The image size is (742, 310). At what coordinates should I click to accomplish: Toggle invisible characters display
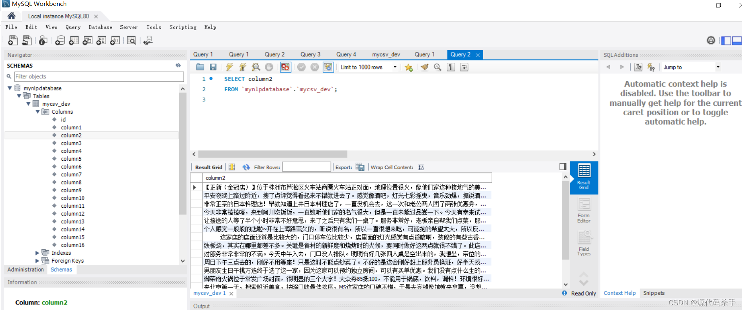(451, 67)
